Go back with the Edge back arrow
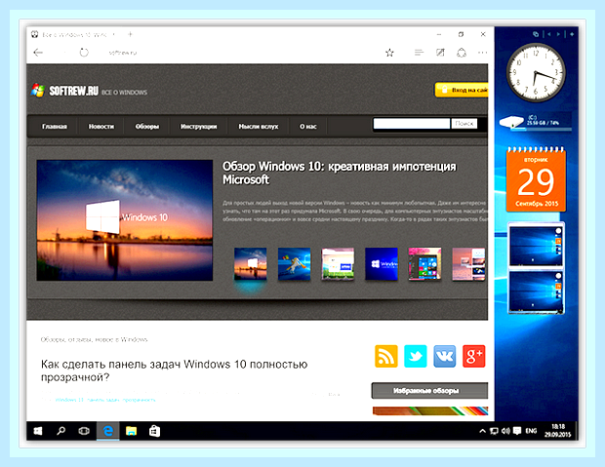605x467 pixels. (x=38, y=53)
